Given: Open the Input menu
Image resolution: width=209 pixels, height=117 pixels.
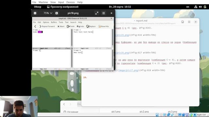Looking at the screenshot, I should point(61,2).
